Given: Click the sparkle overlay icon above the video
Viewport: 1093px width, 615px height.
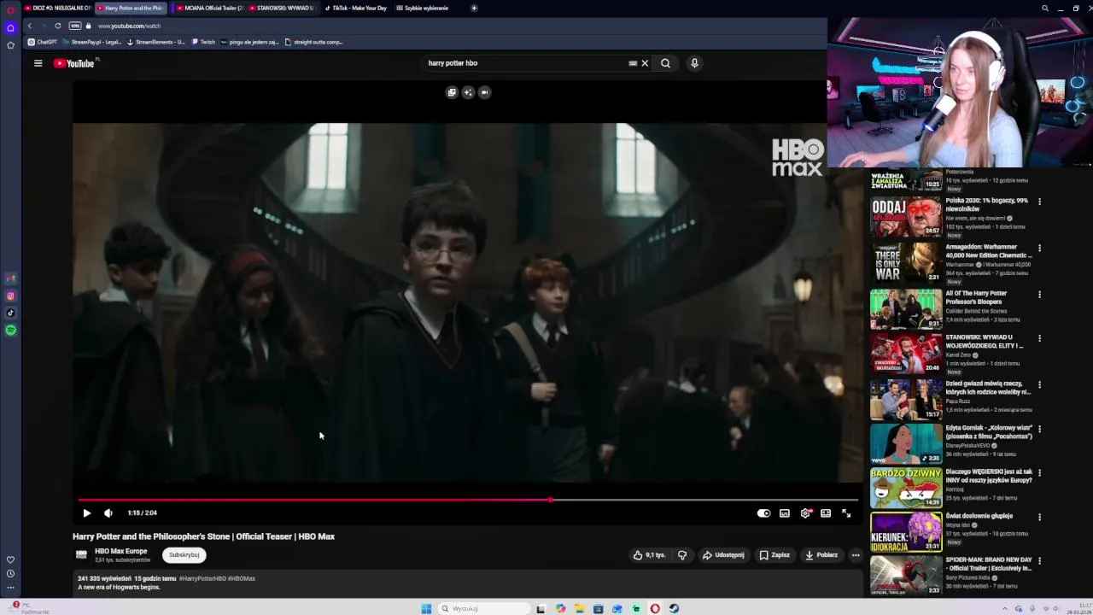Looking at the screenshot, I should point(468,92).
